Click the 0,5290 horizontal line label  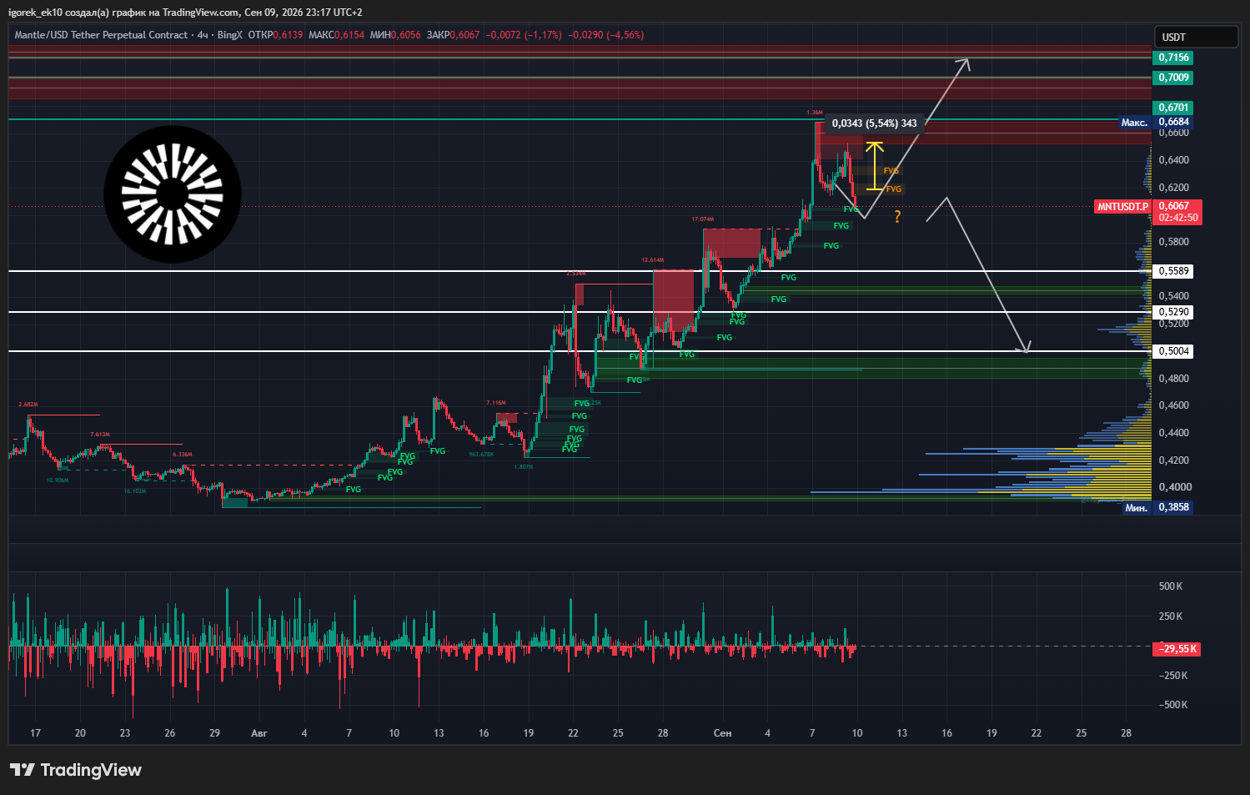pyautogui.click(x=1173, y=312)
